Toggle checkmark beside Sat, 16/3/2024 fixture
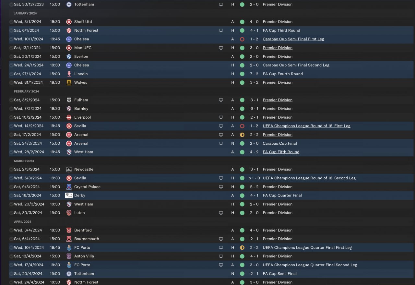 pyautogui.click(x=11, y=196)
